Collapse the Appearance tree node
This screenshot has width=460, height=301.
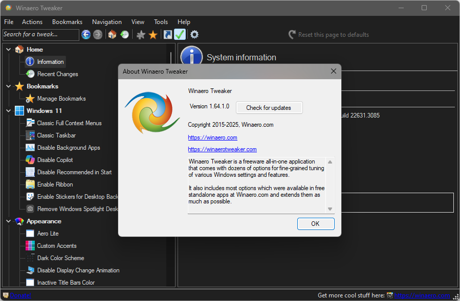pyautogui.click(x=9, y=221)
